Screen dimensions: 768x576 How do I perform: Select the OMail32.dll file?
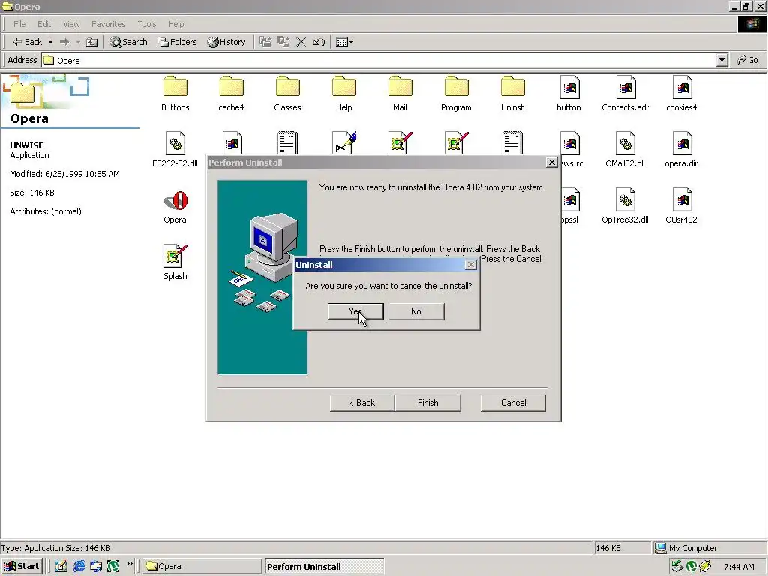pyautogui.click(x=625, y=150)
